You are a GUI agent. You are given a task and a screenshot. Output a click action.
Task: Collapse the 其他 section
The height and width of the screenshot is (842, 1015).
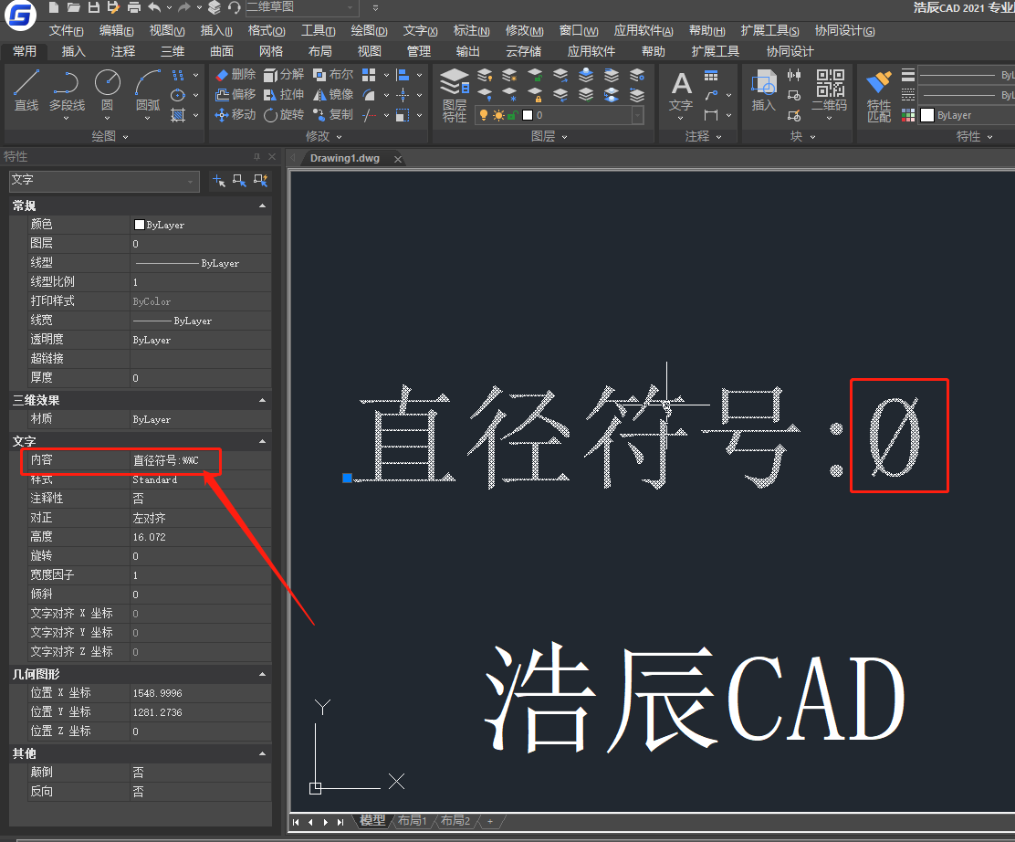(262, 754)
